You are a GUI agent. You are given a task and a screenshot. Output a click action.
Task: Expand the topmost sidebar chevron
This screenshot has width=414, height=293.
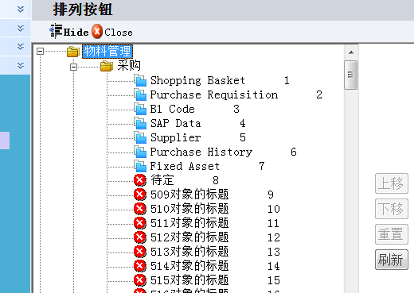(x=21, y=10)
